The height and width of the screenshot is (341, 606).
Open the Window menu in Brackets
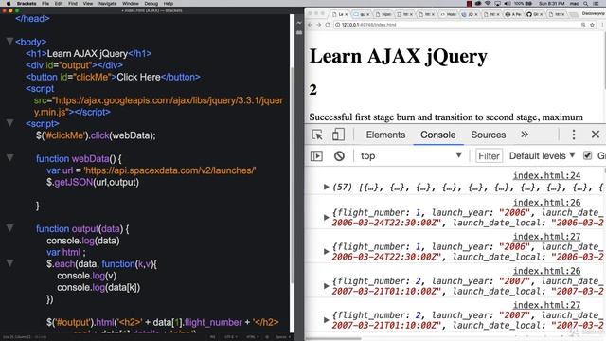pyautogui.click(x=131, y=3)
